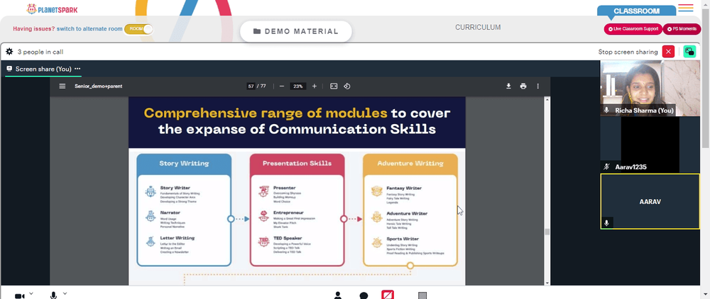The image size is (710, 299).
Task: Zoom in the PDF with plus icon
Action: click(315, 86)
